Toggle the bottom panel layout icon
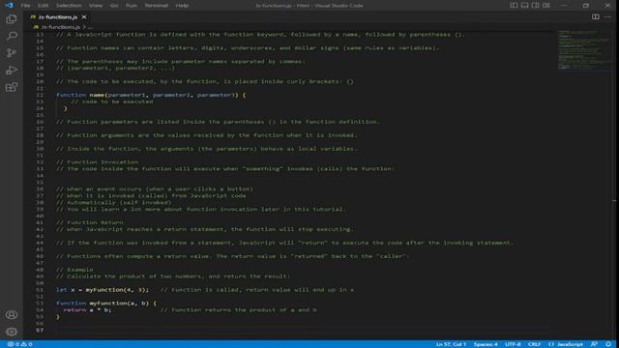 click(524, 6)
